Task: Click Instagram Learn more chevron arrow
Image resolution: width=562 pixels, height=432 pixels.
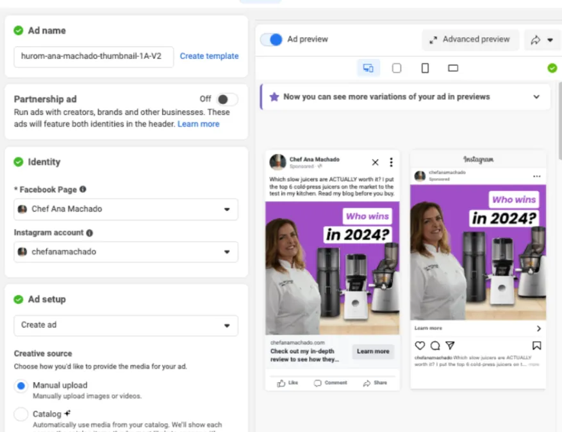Action: (x=539, y=328)
